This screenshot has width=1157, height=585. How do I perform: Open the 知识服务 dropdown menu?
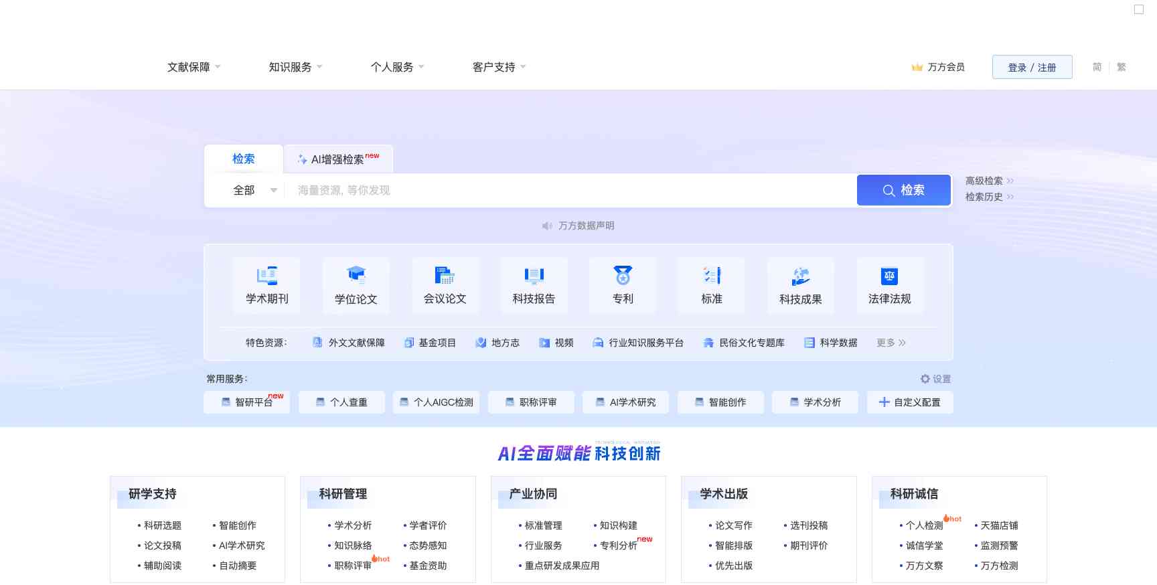coord(295,67)
